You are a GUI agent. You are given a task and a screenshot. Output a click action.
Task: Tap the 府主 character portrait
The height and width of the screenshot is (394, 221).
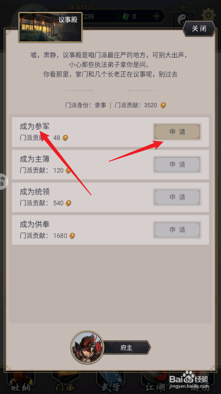87,347
